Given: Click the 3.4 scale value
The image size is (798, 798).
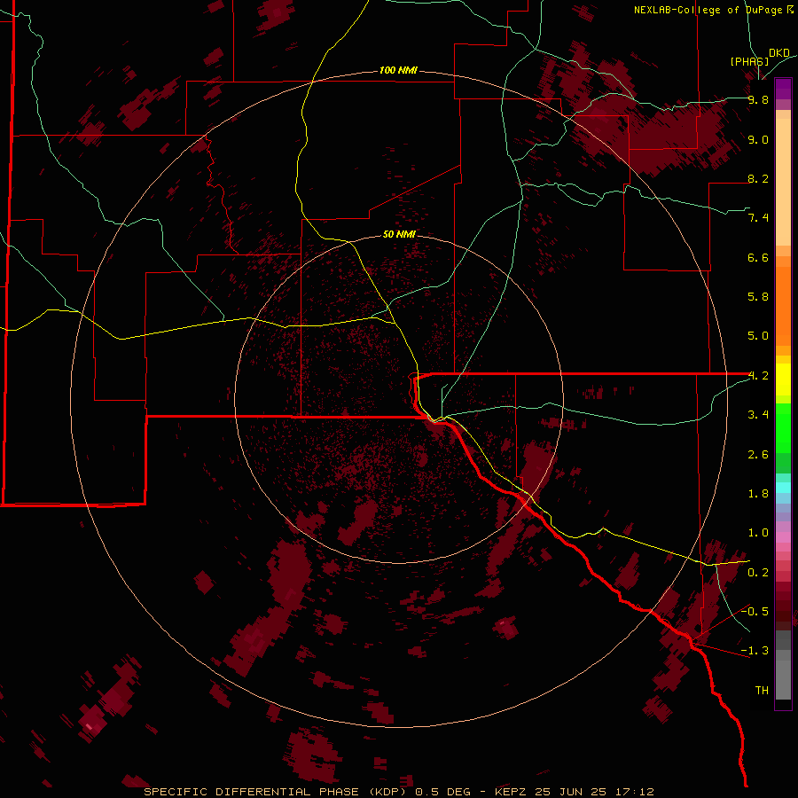Looking at the screenshot, I should click(758, 415).
